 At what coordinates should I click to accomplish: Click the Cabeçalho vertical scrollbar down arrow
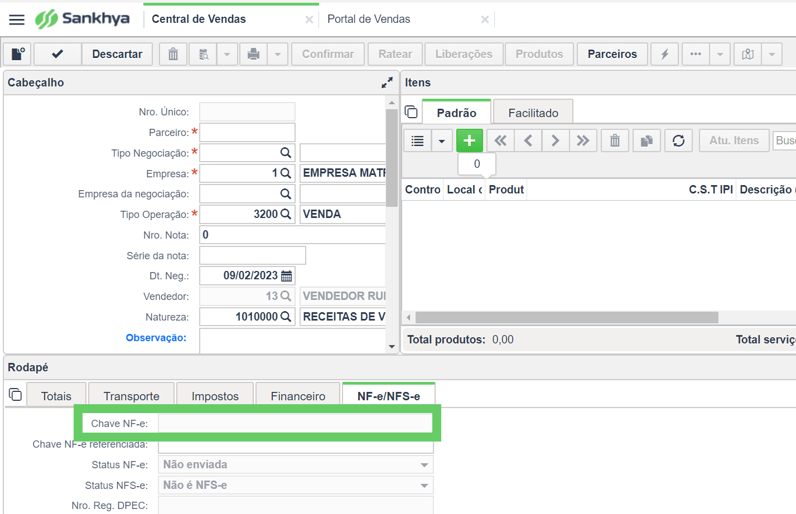pos(392,347)
